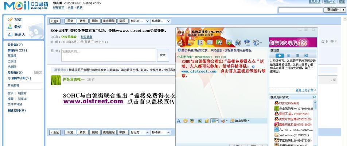Click the group album notebook icon
Viewport: 347px width, 146px height.
(200, 42)
